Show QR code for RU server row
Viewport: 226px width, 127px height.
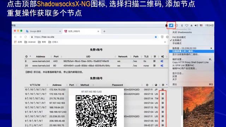coord(163,107)
